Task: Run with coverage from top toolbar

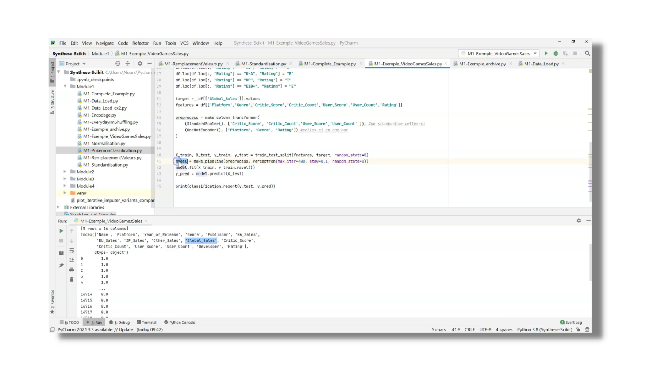Action: click(x=565, y=53)
